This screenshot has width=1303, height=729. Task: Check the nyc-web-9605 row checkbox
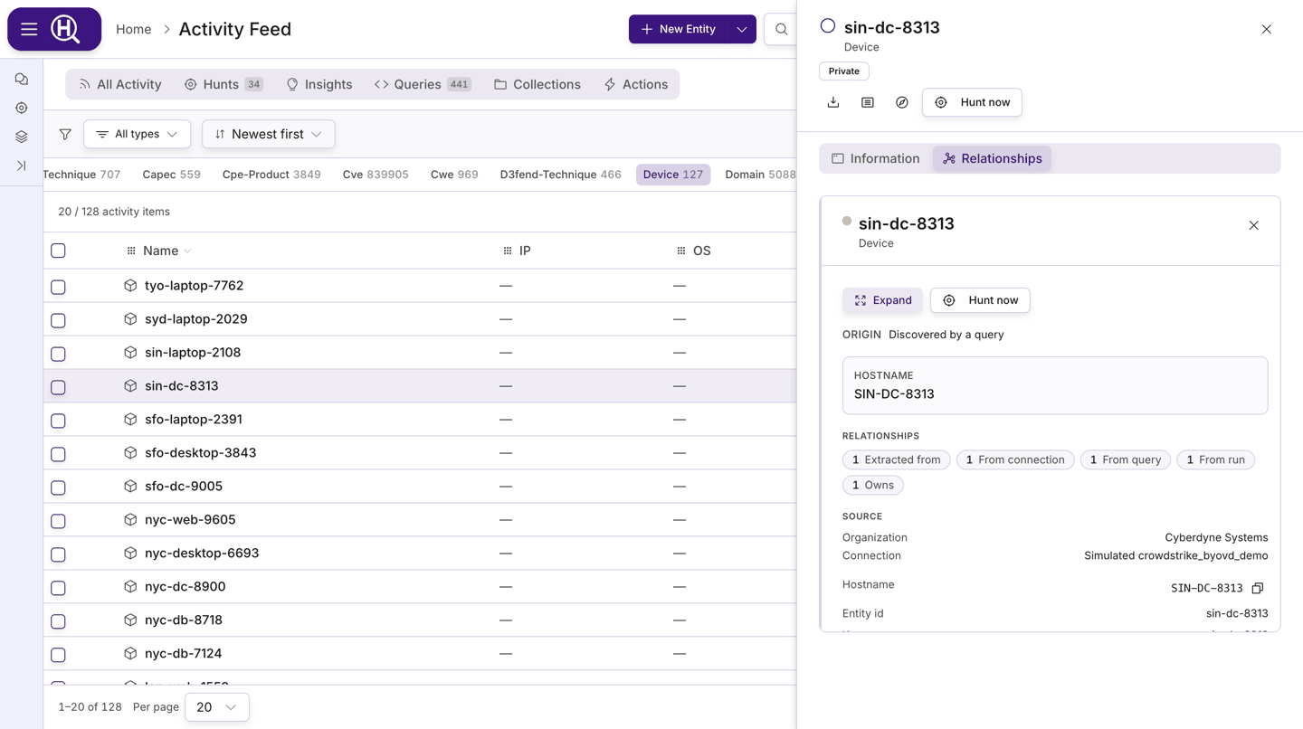click(x=58, y=521)
